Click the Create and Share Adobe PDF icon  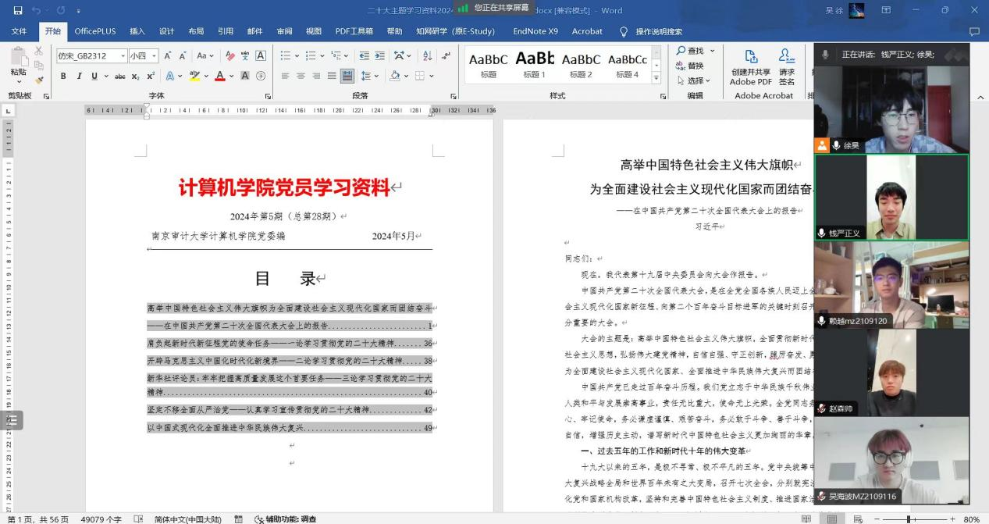[750, 67]
